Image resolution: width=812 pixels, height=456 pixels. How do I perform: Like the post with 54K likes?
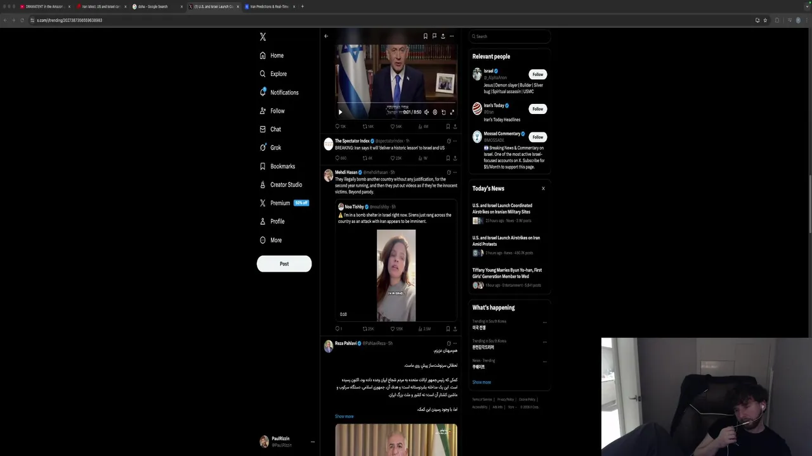click(396, 127)
